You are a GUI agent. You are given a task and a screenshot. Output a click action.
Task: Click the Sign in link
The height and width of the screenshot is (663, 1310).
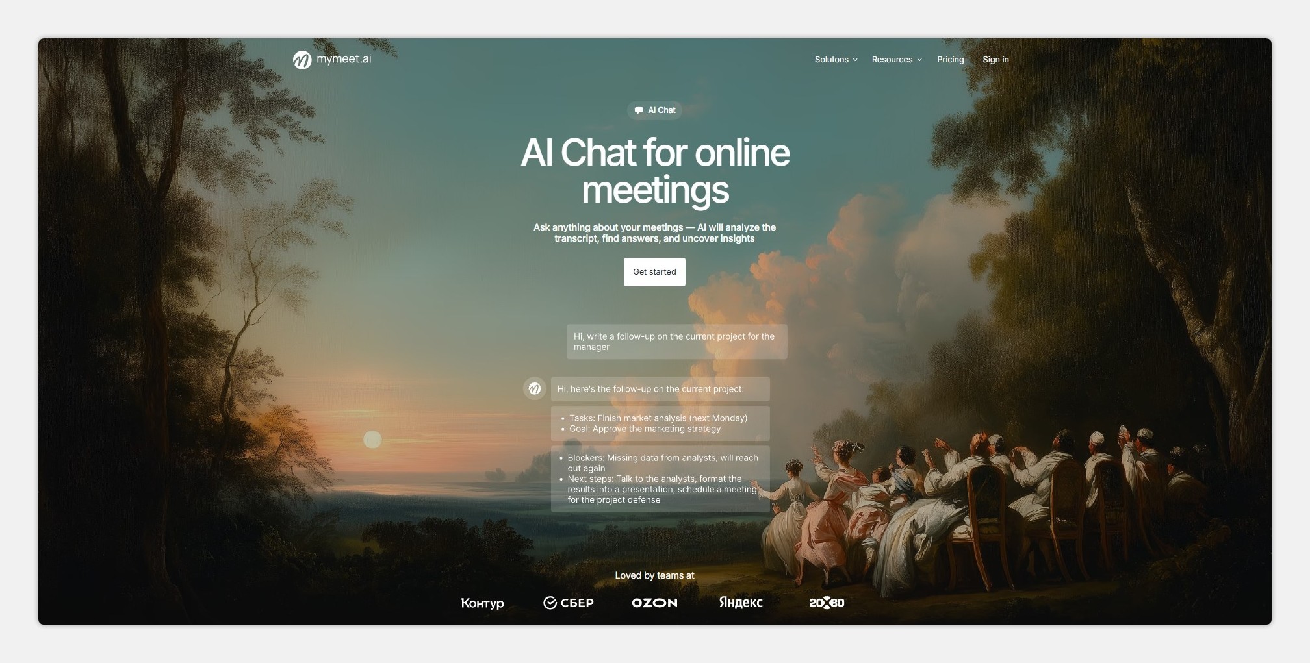point(995,60)
